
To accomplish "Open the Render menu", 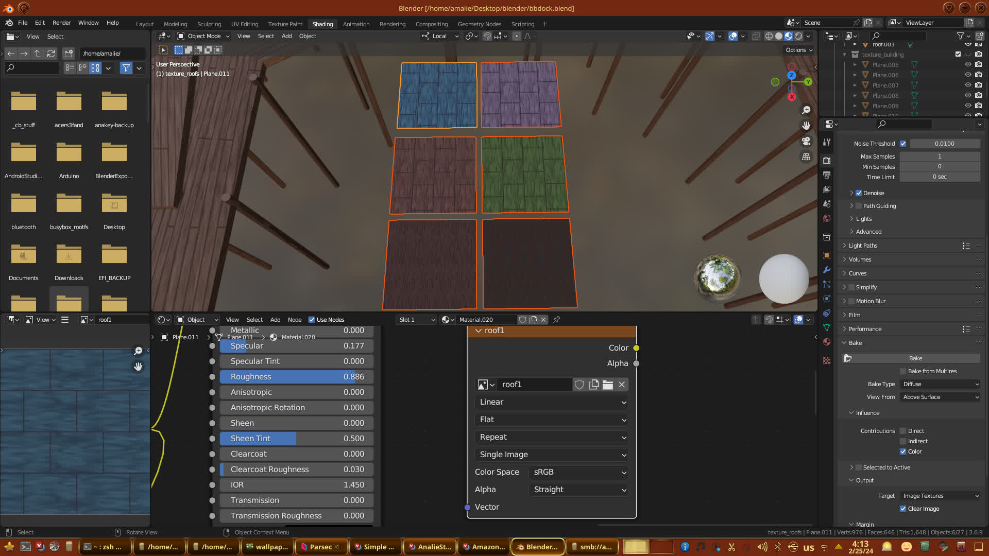I will tap(61, 23).
